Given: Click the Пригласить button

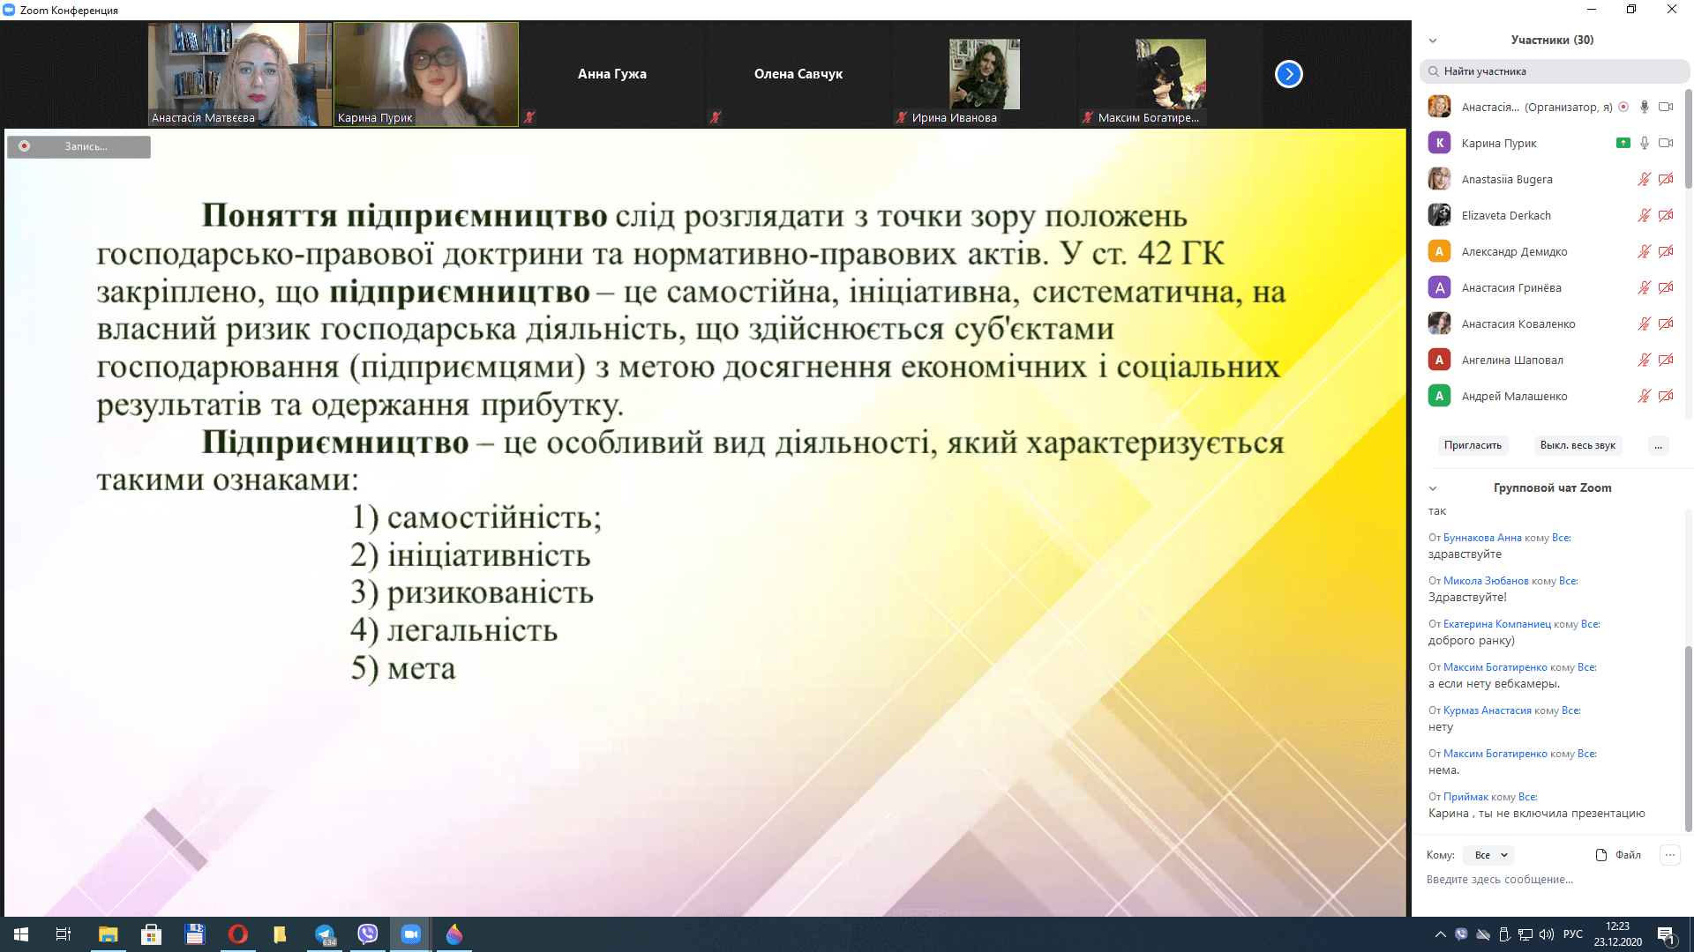Looking at the screenshot, I should point(1473,445).
